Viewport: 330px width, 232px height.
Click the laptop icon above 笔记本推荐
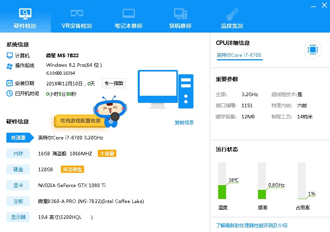coord(129,14)
